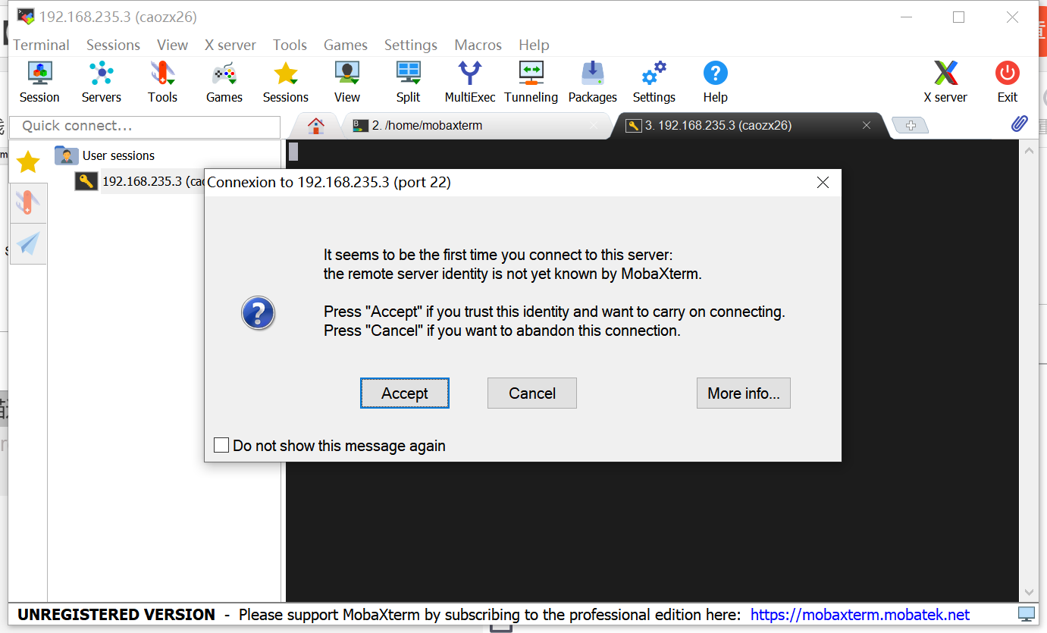Click the Cancel button
1047x633 pixels.
(532, 393)
